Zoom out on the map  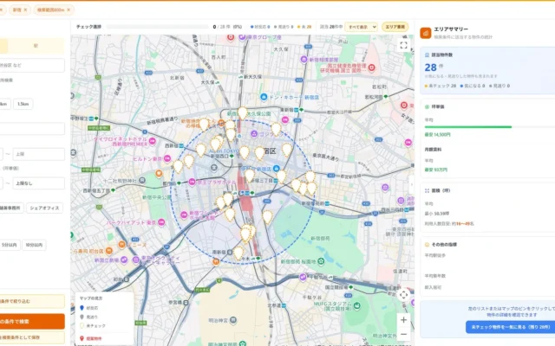click(403, 334)
